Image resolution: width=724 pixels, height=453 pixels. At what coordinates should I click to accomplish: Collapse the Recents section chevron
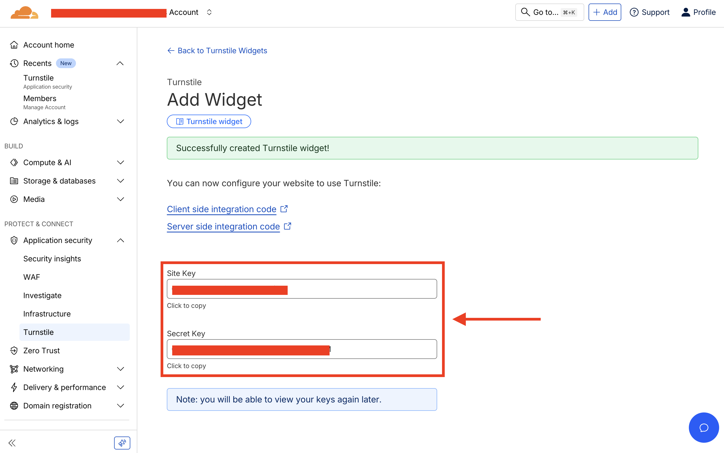click(120, 63)
